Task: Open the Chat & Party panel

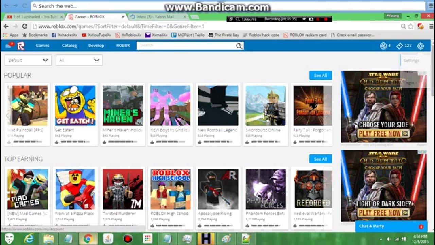Action: [391, 226]
